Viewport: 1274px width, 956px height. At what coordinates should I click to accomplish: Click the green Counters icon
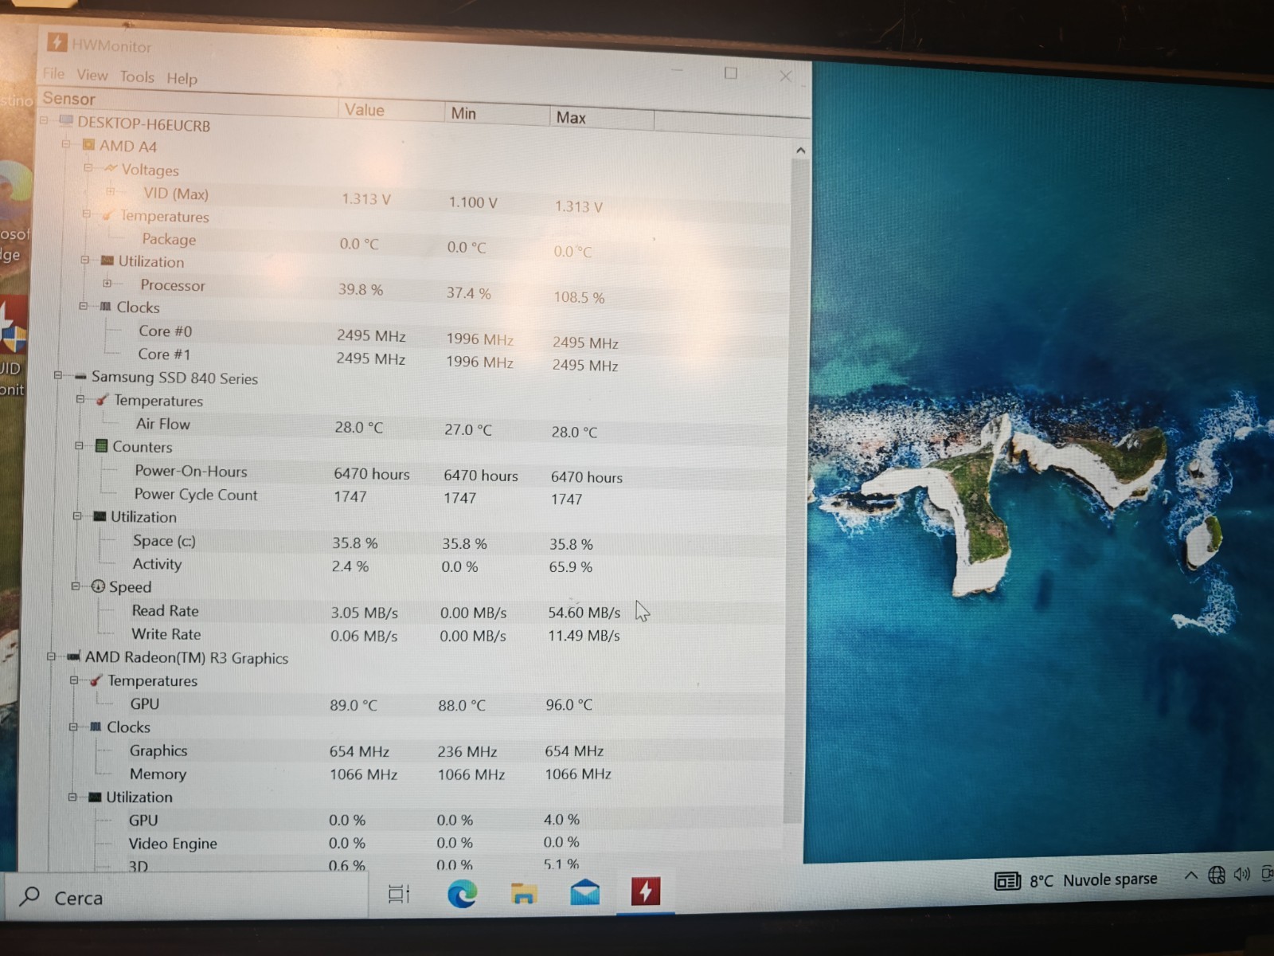coord(101,446)
